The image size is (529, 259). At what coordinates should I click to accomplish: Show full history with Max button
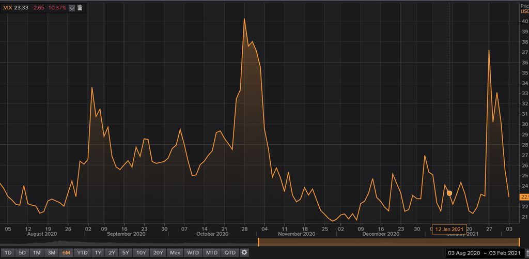(x=175, y=253)
